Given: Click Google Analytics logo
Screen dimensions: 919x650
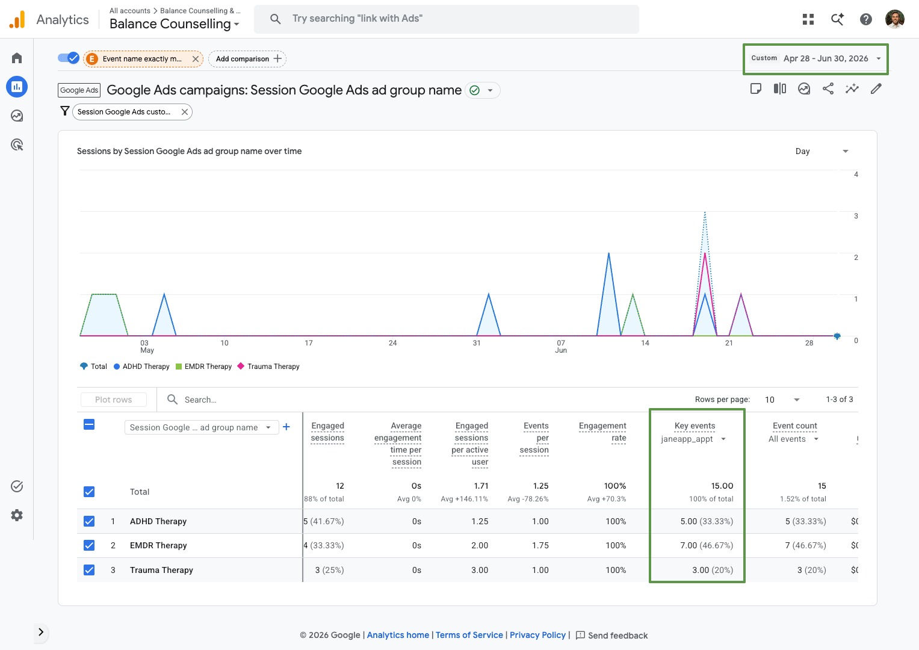Looking at the screenshot, I should (x=17, y=19).
